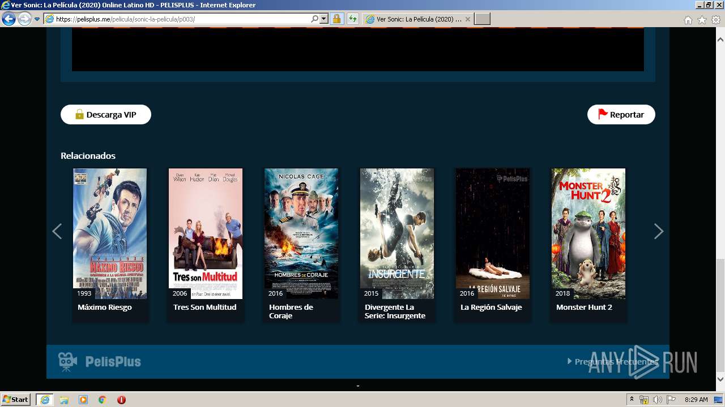
Task: Open the La Región Salvaje poster
Action: pyautogui.click(x=493, y=233)
